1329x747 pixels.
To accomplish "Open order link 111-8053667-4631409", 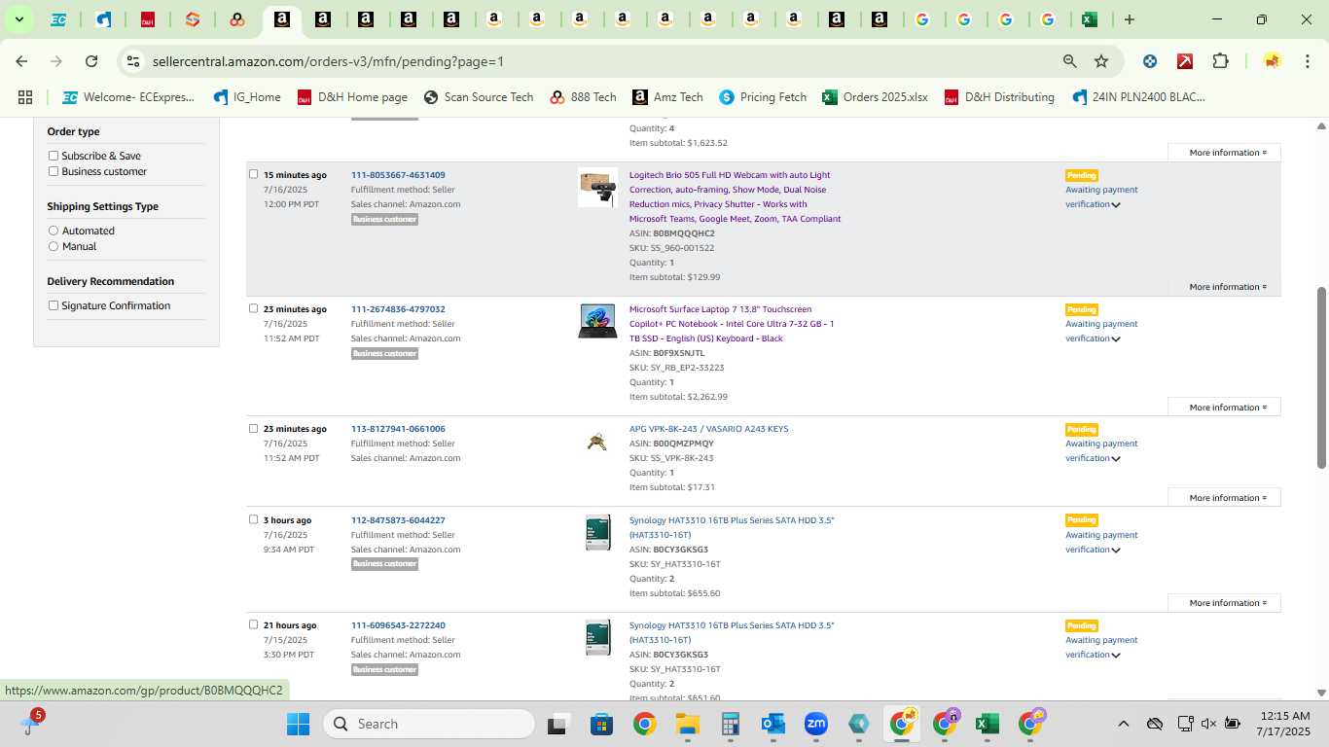I will [398, 175].
